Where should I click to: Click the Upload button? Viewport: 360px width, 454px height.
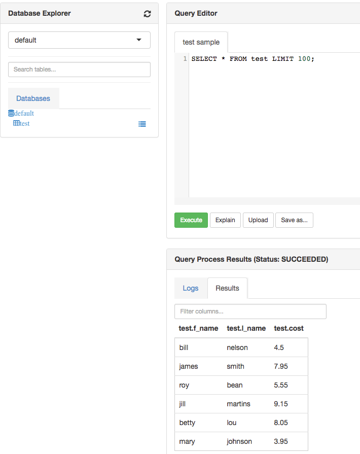pos(258,220)
